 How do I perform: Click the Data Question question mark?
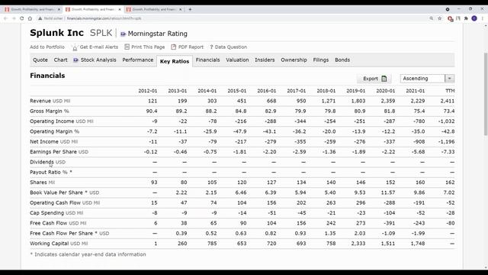pos(212,47)
